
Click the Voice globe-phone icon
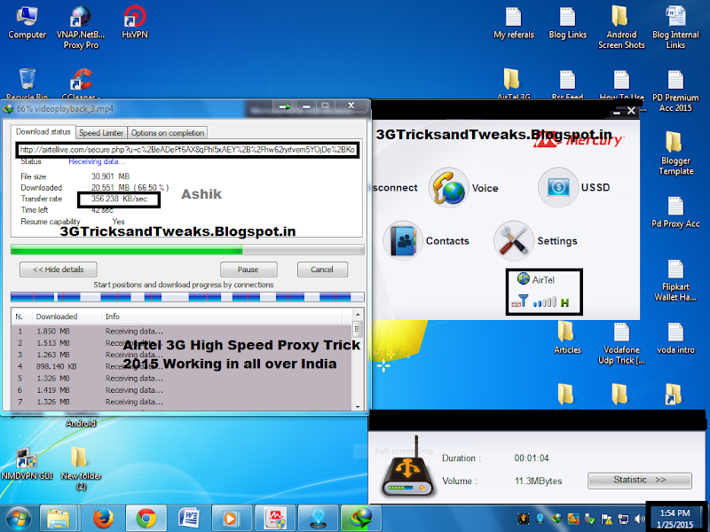pos(448,187)
